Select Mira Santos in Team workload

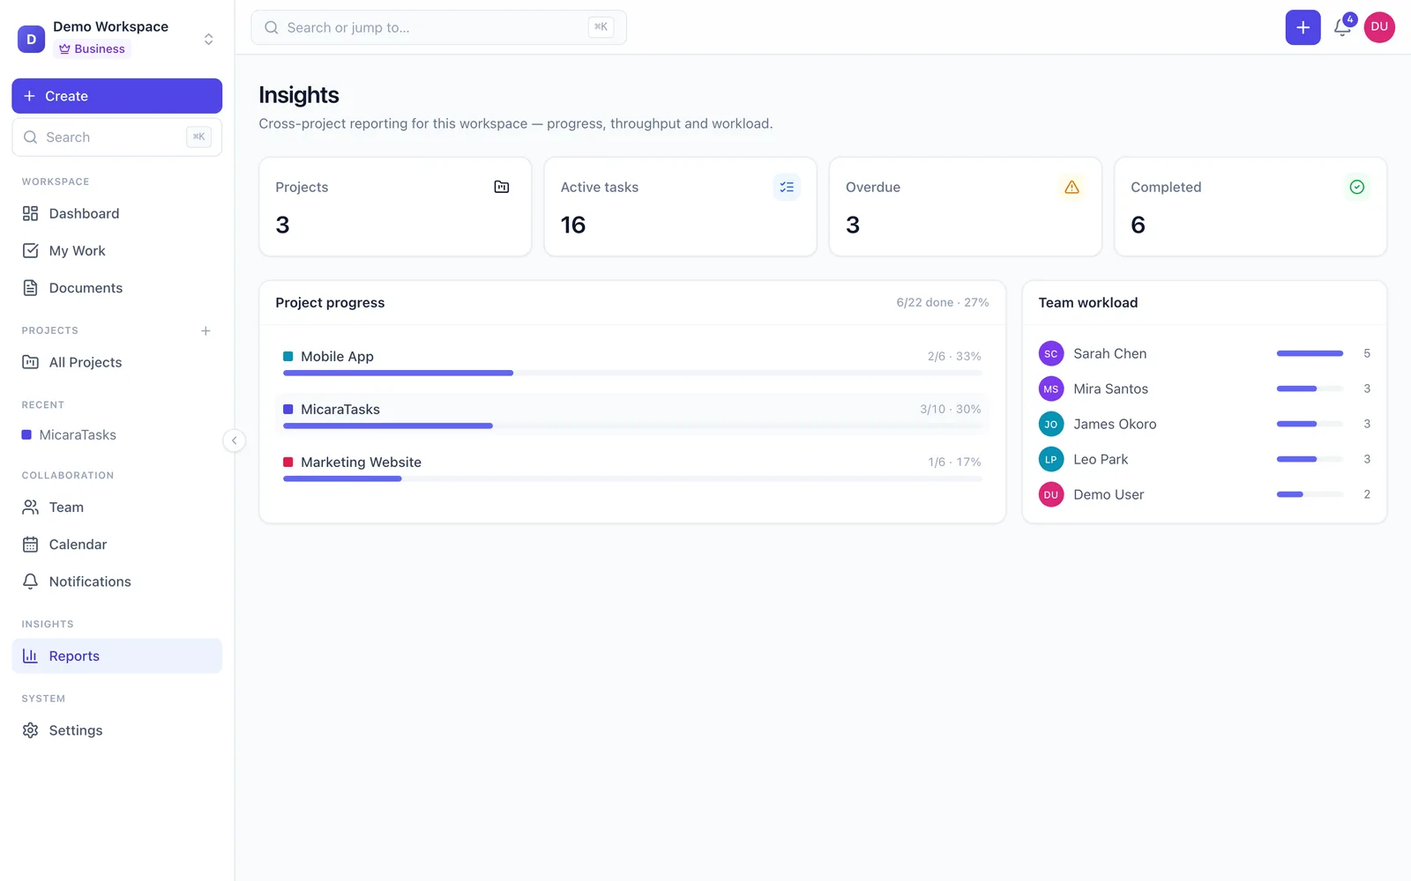tap(1205, 389)
